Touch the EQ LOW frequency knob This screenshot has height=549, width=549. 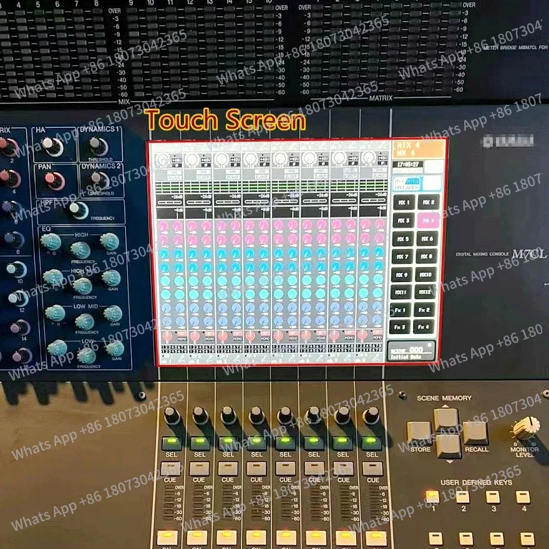coord(87,356)
